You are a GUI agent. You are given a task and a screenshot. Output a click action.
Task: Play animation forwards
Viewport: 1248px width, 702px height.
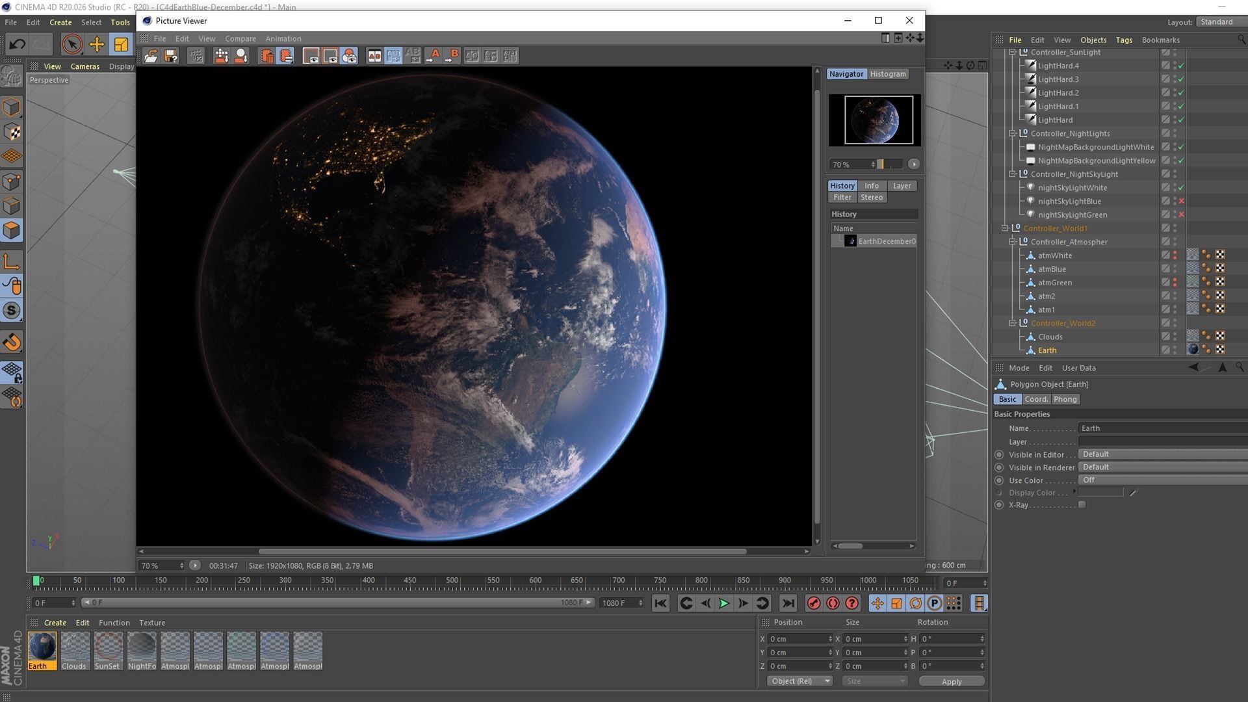coord(723,603)
